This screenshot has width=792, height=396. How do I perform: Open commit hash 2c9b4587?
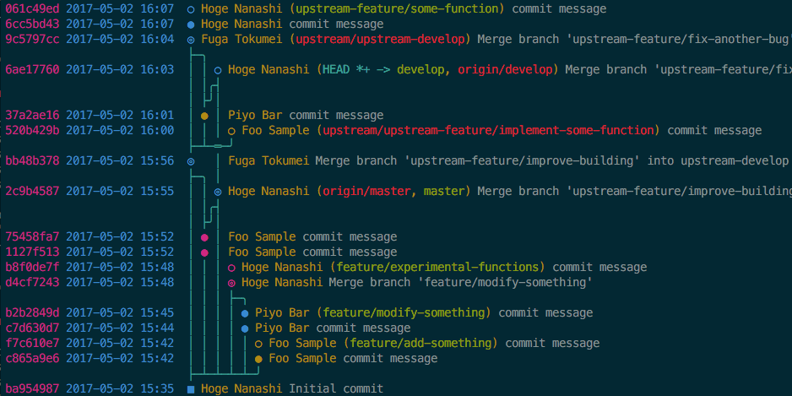pos(32,192)
